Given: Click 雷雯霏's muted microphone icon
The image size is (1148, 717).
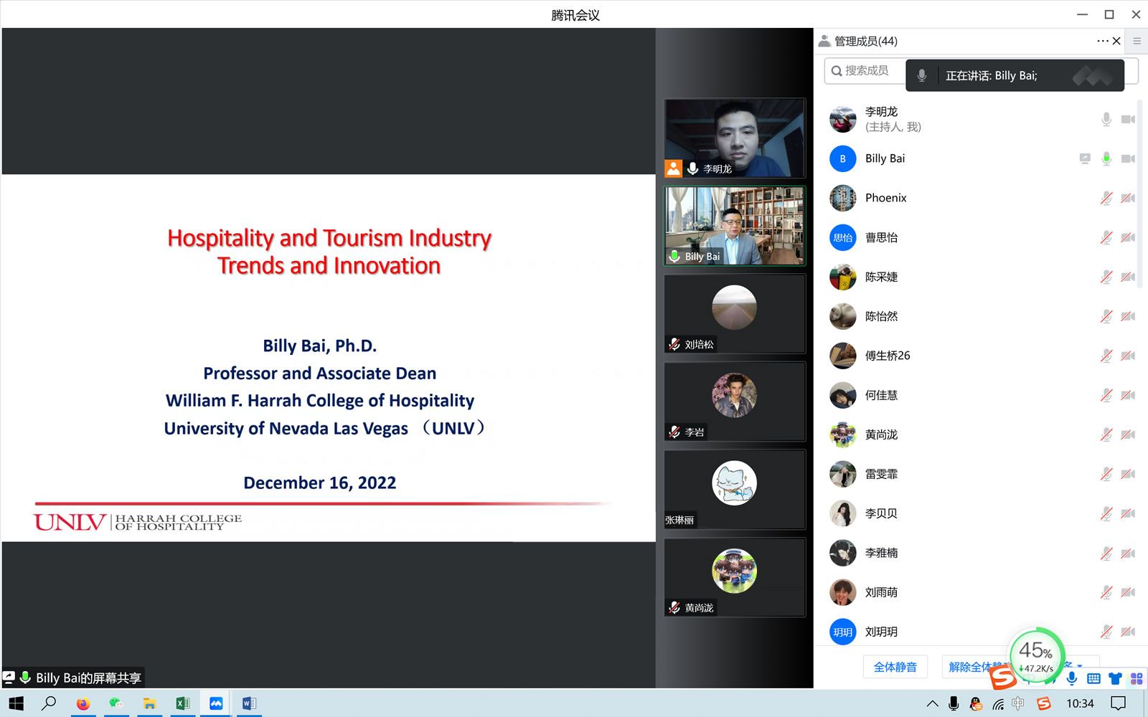Looking at the screenshot, I should point(1106,474).
